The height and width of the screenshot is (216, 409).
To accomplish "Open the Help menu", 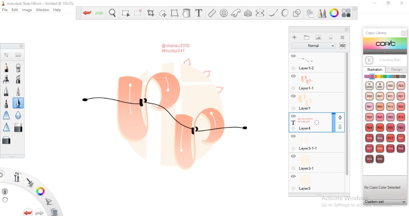I will coord(57,10).
